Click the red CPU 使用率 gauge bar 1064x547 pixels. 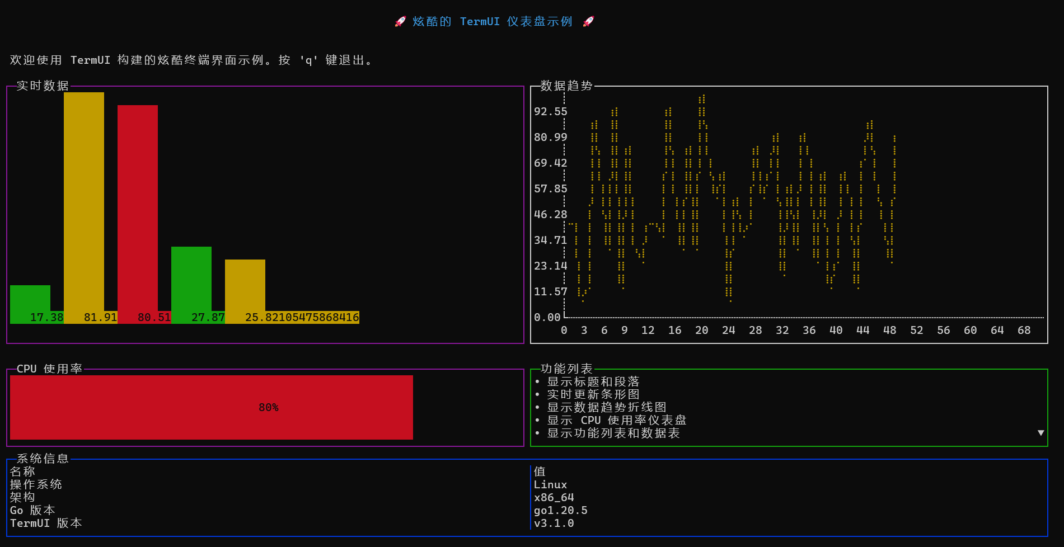[x=212, y=407]
